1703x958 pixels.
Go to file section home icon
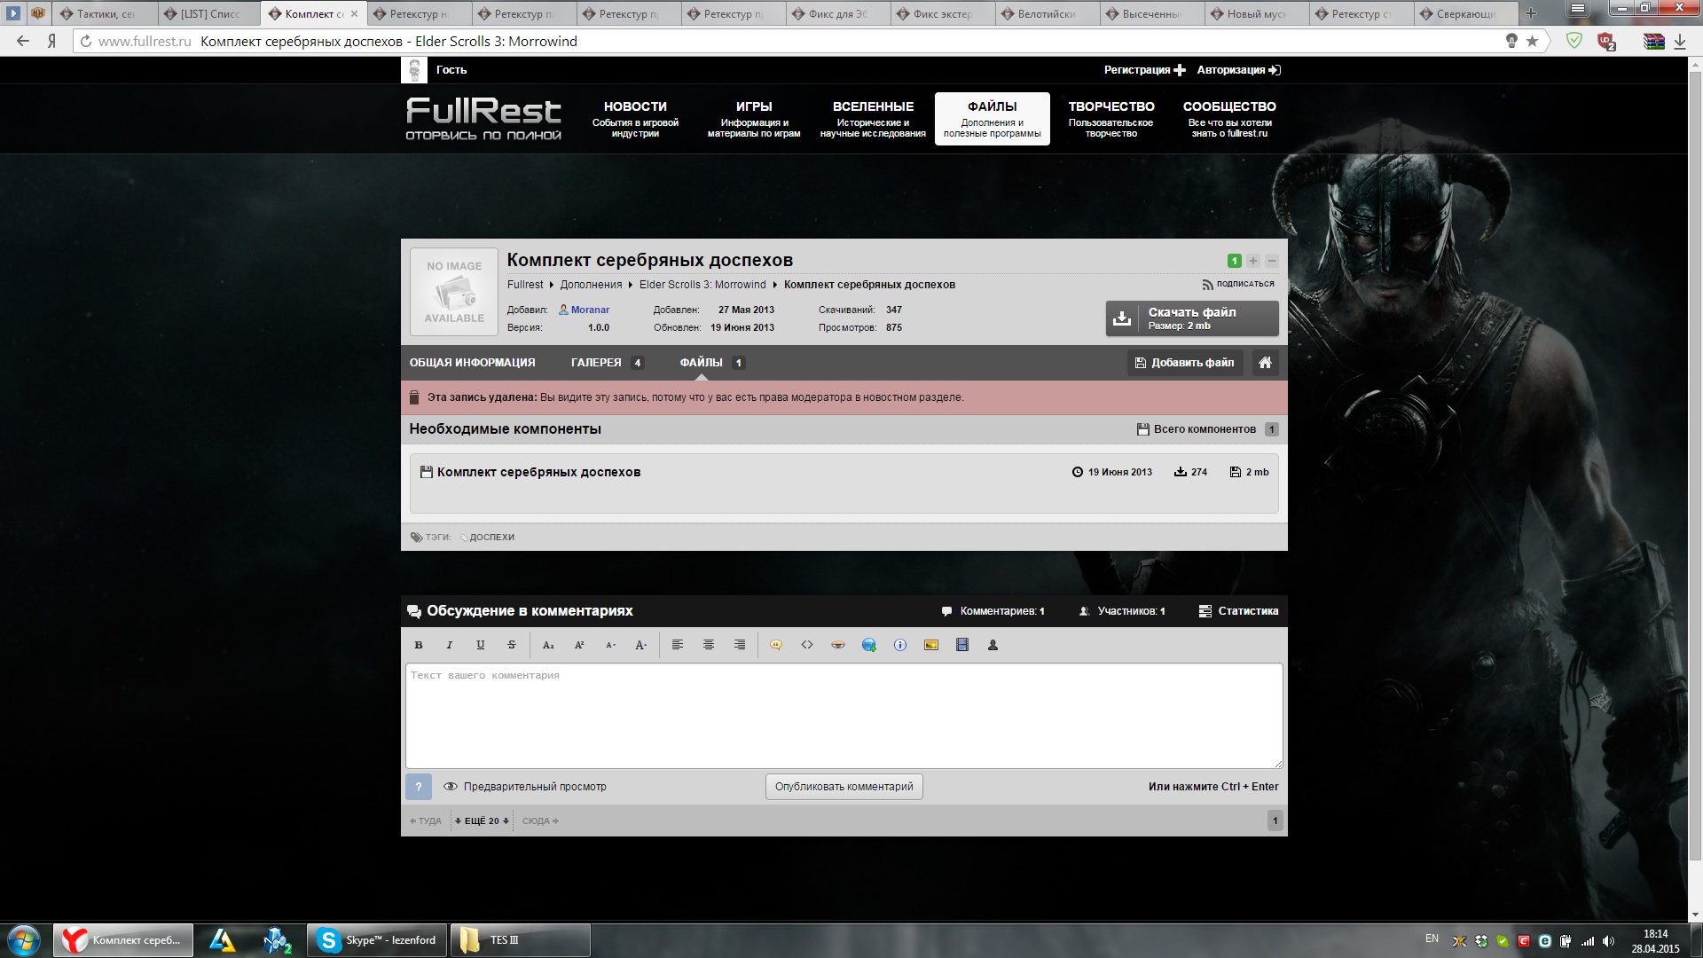pos(1266,363)
